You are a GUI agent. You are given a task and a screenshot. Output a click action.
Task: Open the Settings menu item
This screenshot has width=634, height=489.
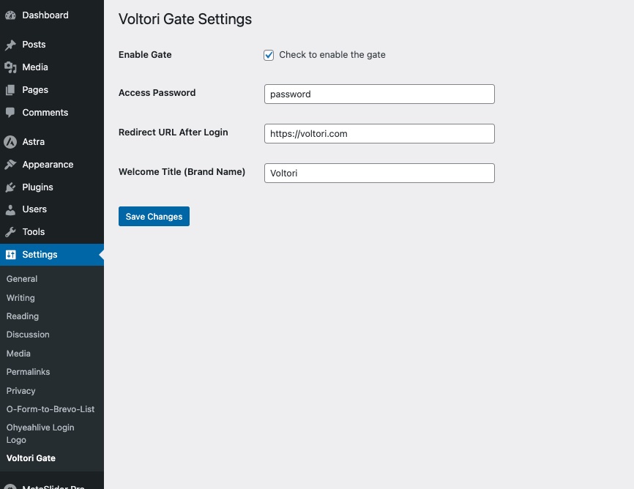coord(40,255)
